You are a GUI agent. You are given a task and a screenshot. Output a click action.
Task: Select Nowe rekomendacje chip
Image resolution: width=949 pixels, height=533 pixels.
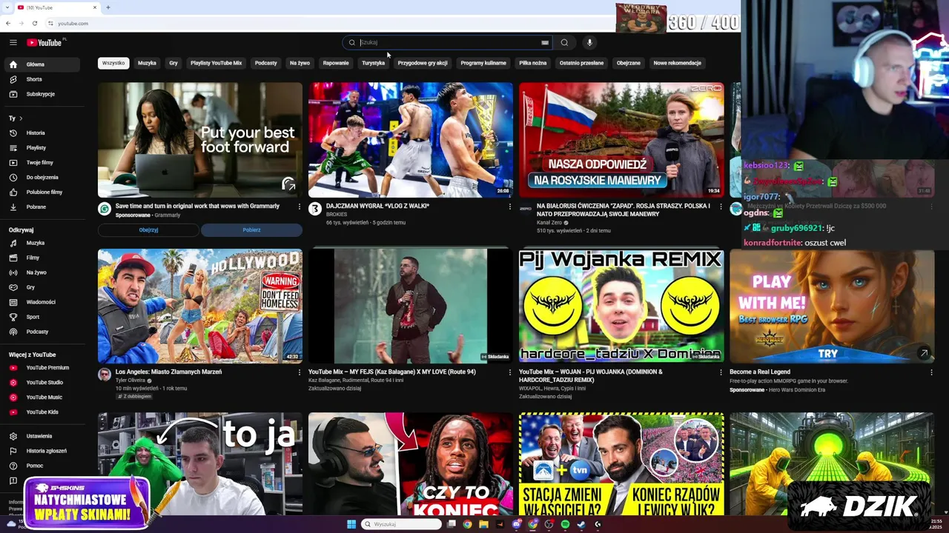point(677,63)
